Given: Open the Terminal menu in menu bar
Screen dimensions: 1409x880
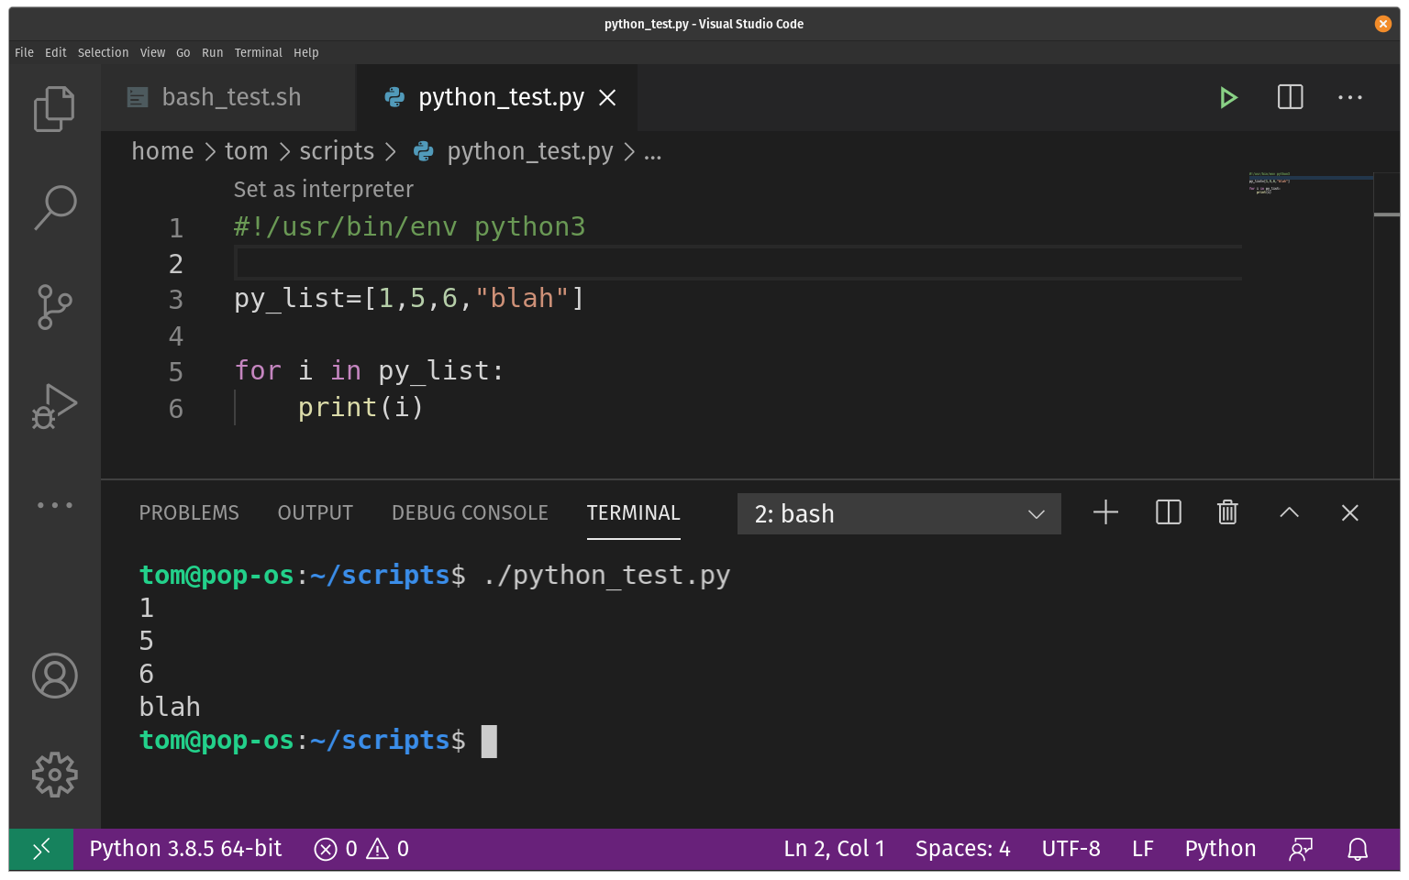Looking at the screenshot, I should pyautogui.click(x=258, y=53).
